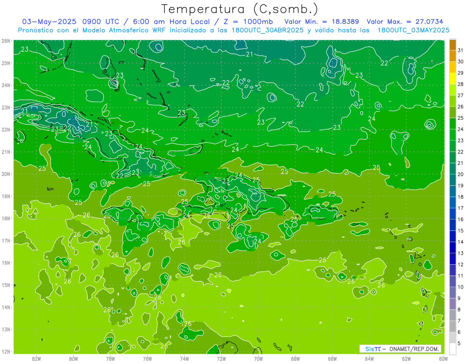The width and height of the screenshot is (471, 364).
Task: Click the "66W" longitude axis label
Action: click(x=332, y=359)
